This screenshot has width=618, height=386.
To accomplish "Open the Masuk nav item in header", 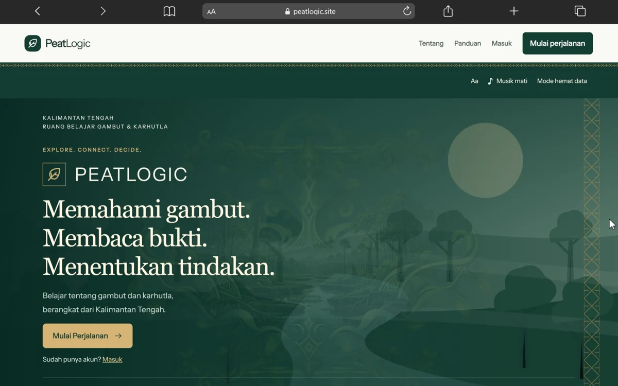I will coord(502,43).
